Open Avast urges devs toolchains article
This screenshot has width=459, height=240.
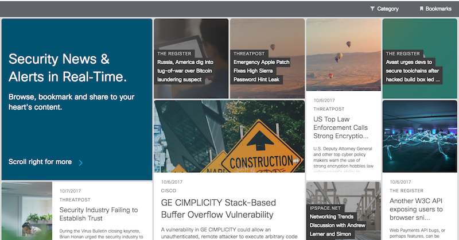[x=413, y=71]
